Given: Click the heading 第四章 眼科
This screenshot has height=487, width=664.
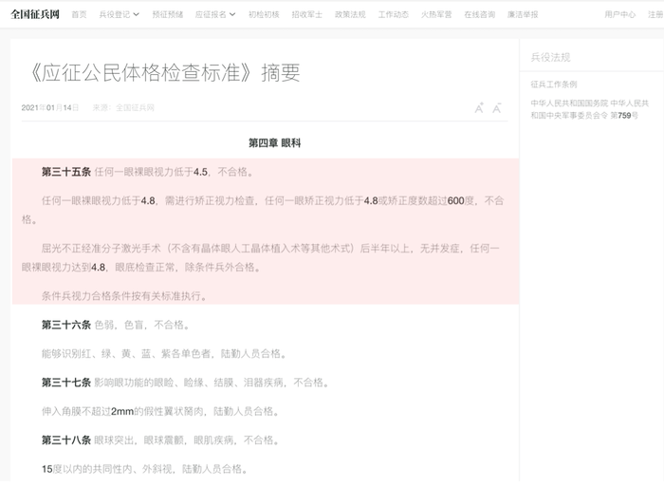Looking at the screenshot, I should [274, 143].
